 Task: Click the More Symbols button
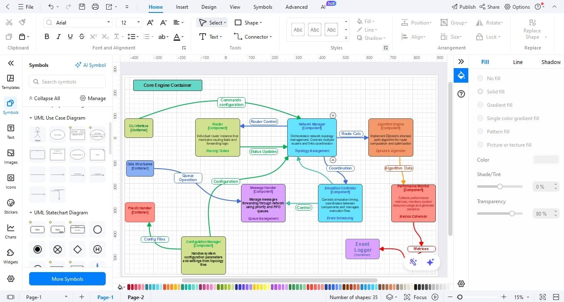pyautogui.click(x=67, y=279)
